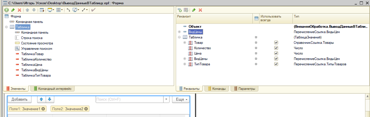
Task: Click the gray square marker in Товар row
Action: click(256, 43)
